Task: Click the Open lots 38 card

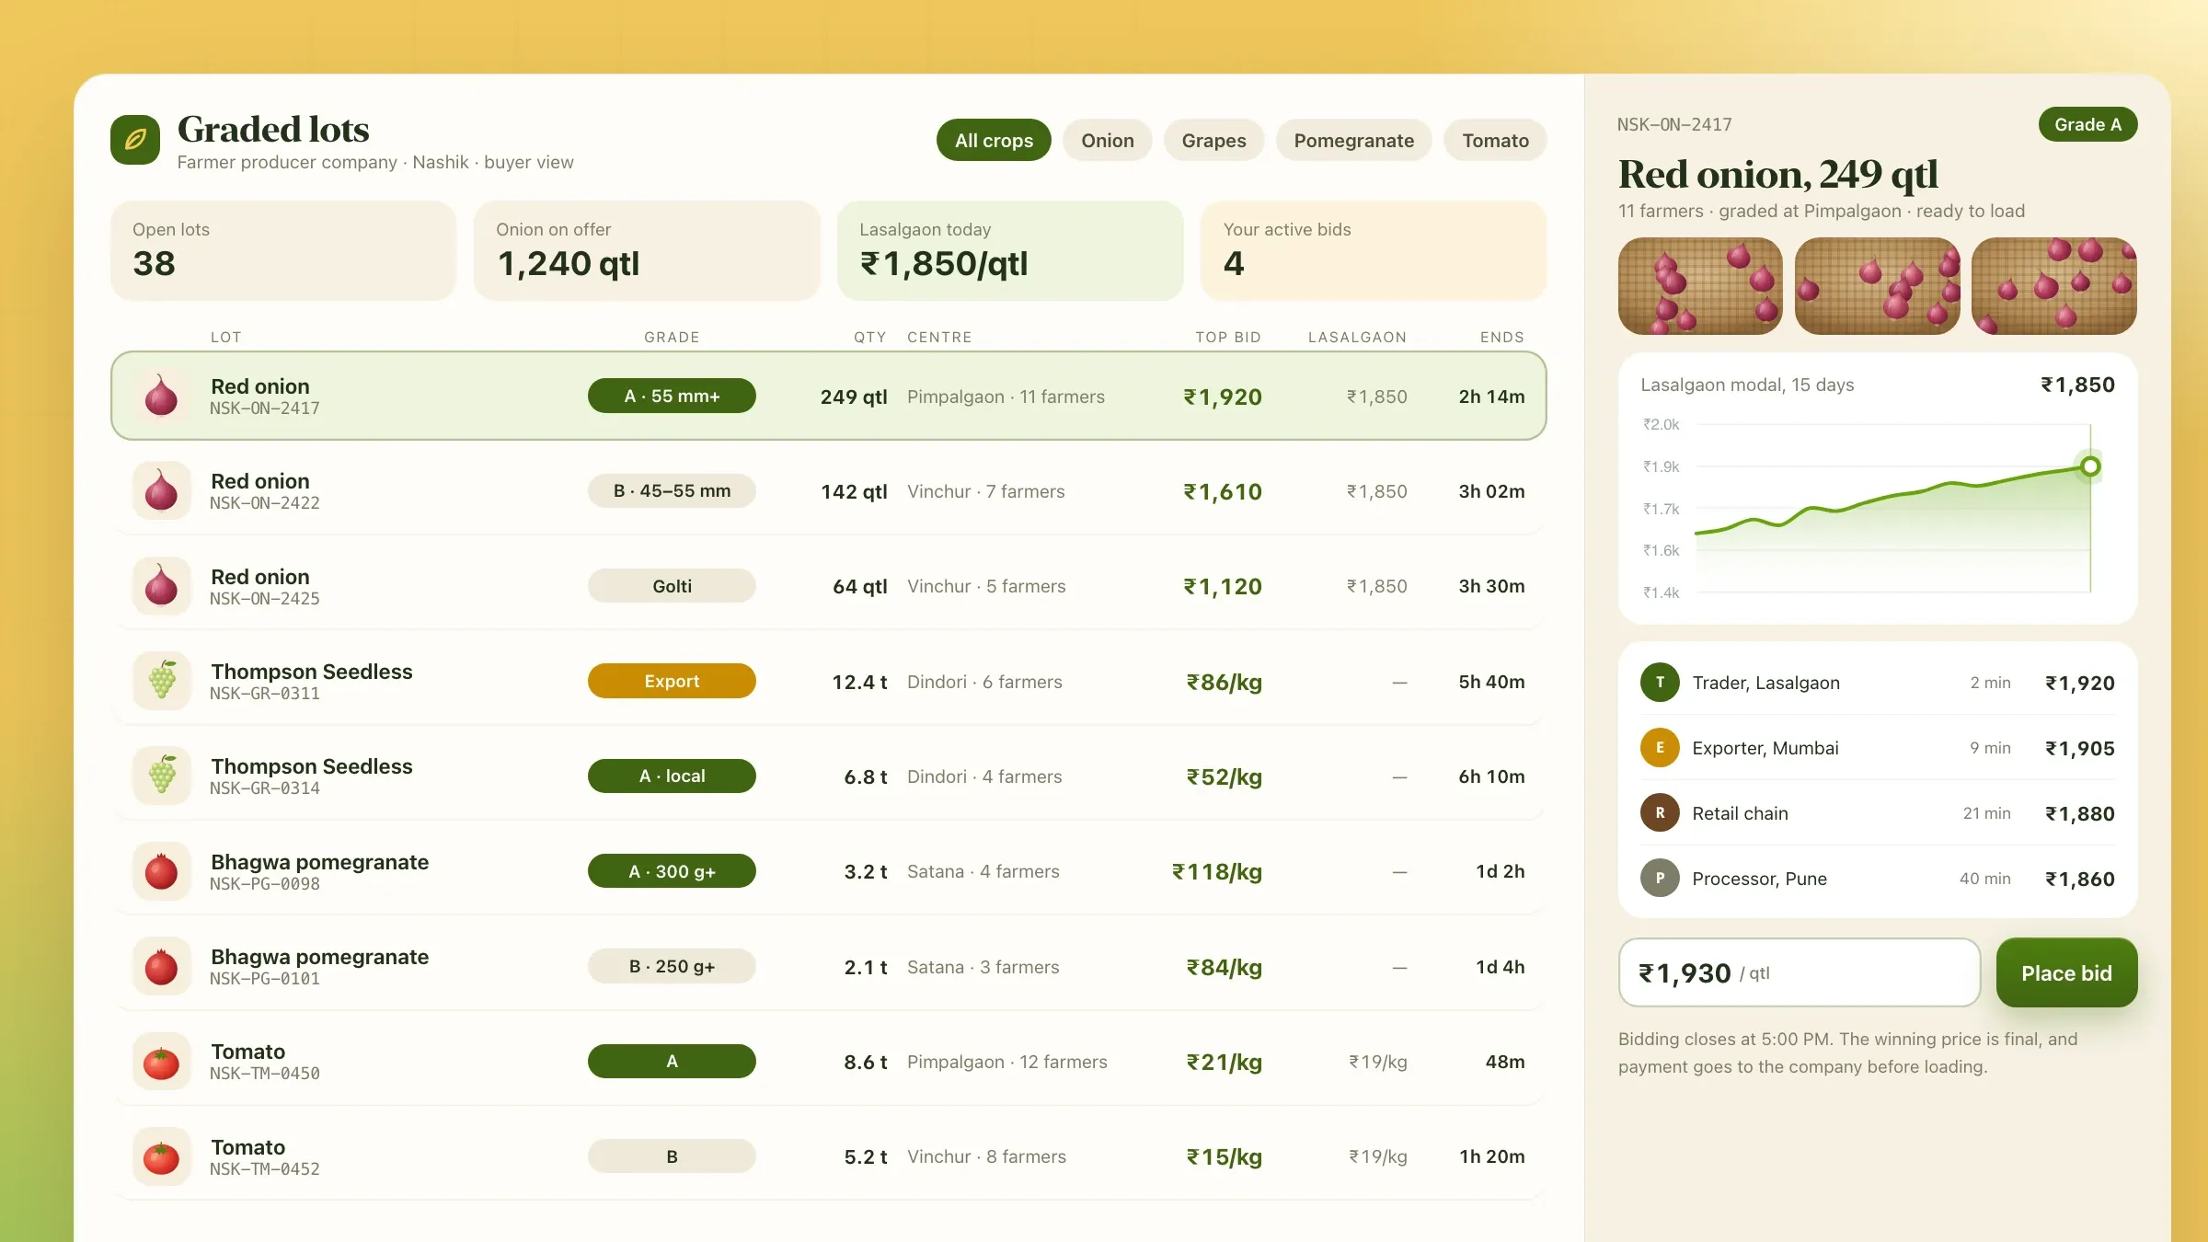Action: click(283, 250)
